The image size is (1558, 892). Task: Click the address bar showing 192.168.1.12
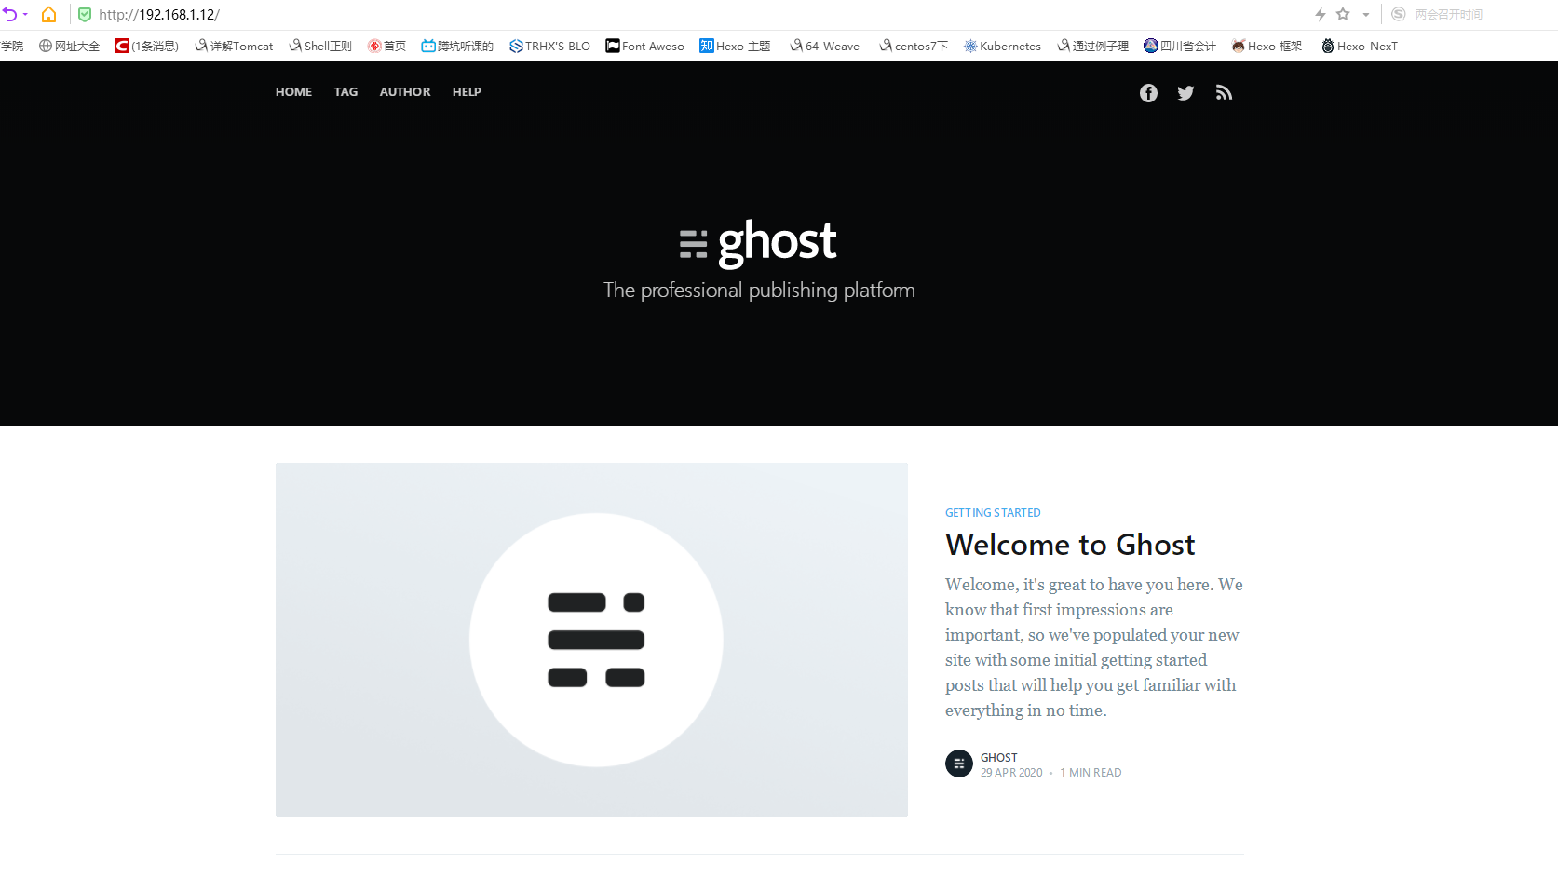coord(159,15)
